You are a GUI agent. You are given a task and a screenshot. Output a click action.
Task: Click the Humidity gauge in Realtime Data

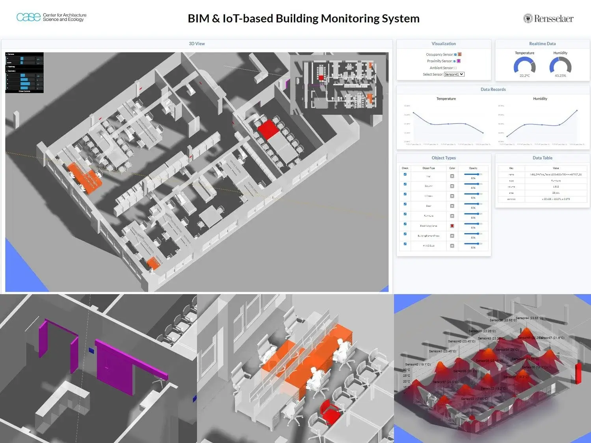tap(560, 65)
